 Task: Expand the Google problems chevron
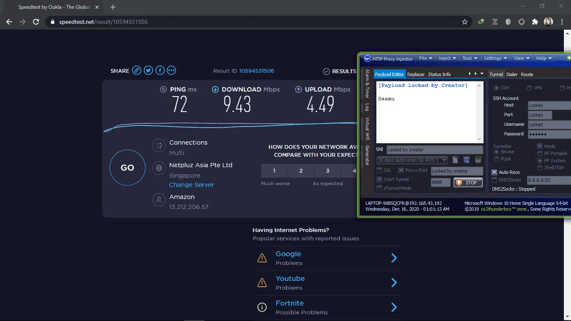click(x=394, y=258)
